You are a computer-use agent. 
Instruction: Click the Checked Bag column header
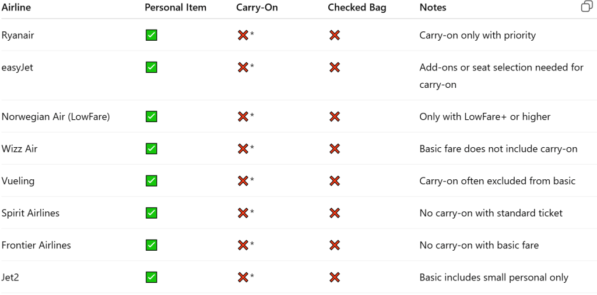pos(357,8)
